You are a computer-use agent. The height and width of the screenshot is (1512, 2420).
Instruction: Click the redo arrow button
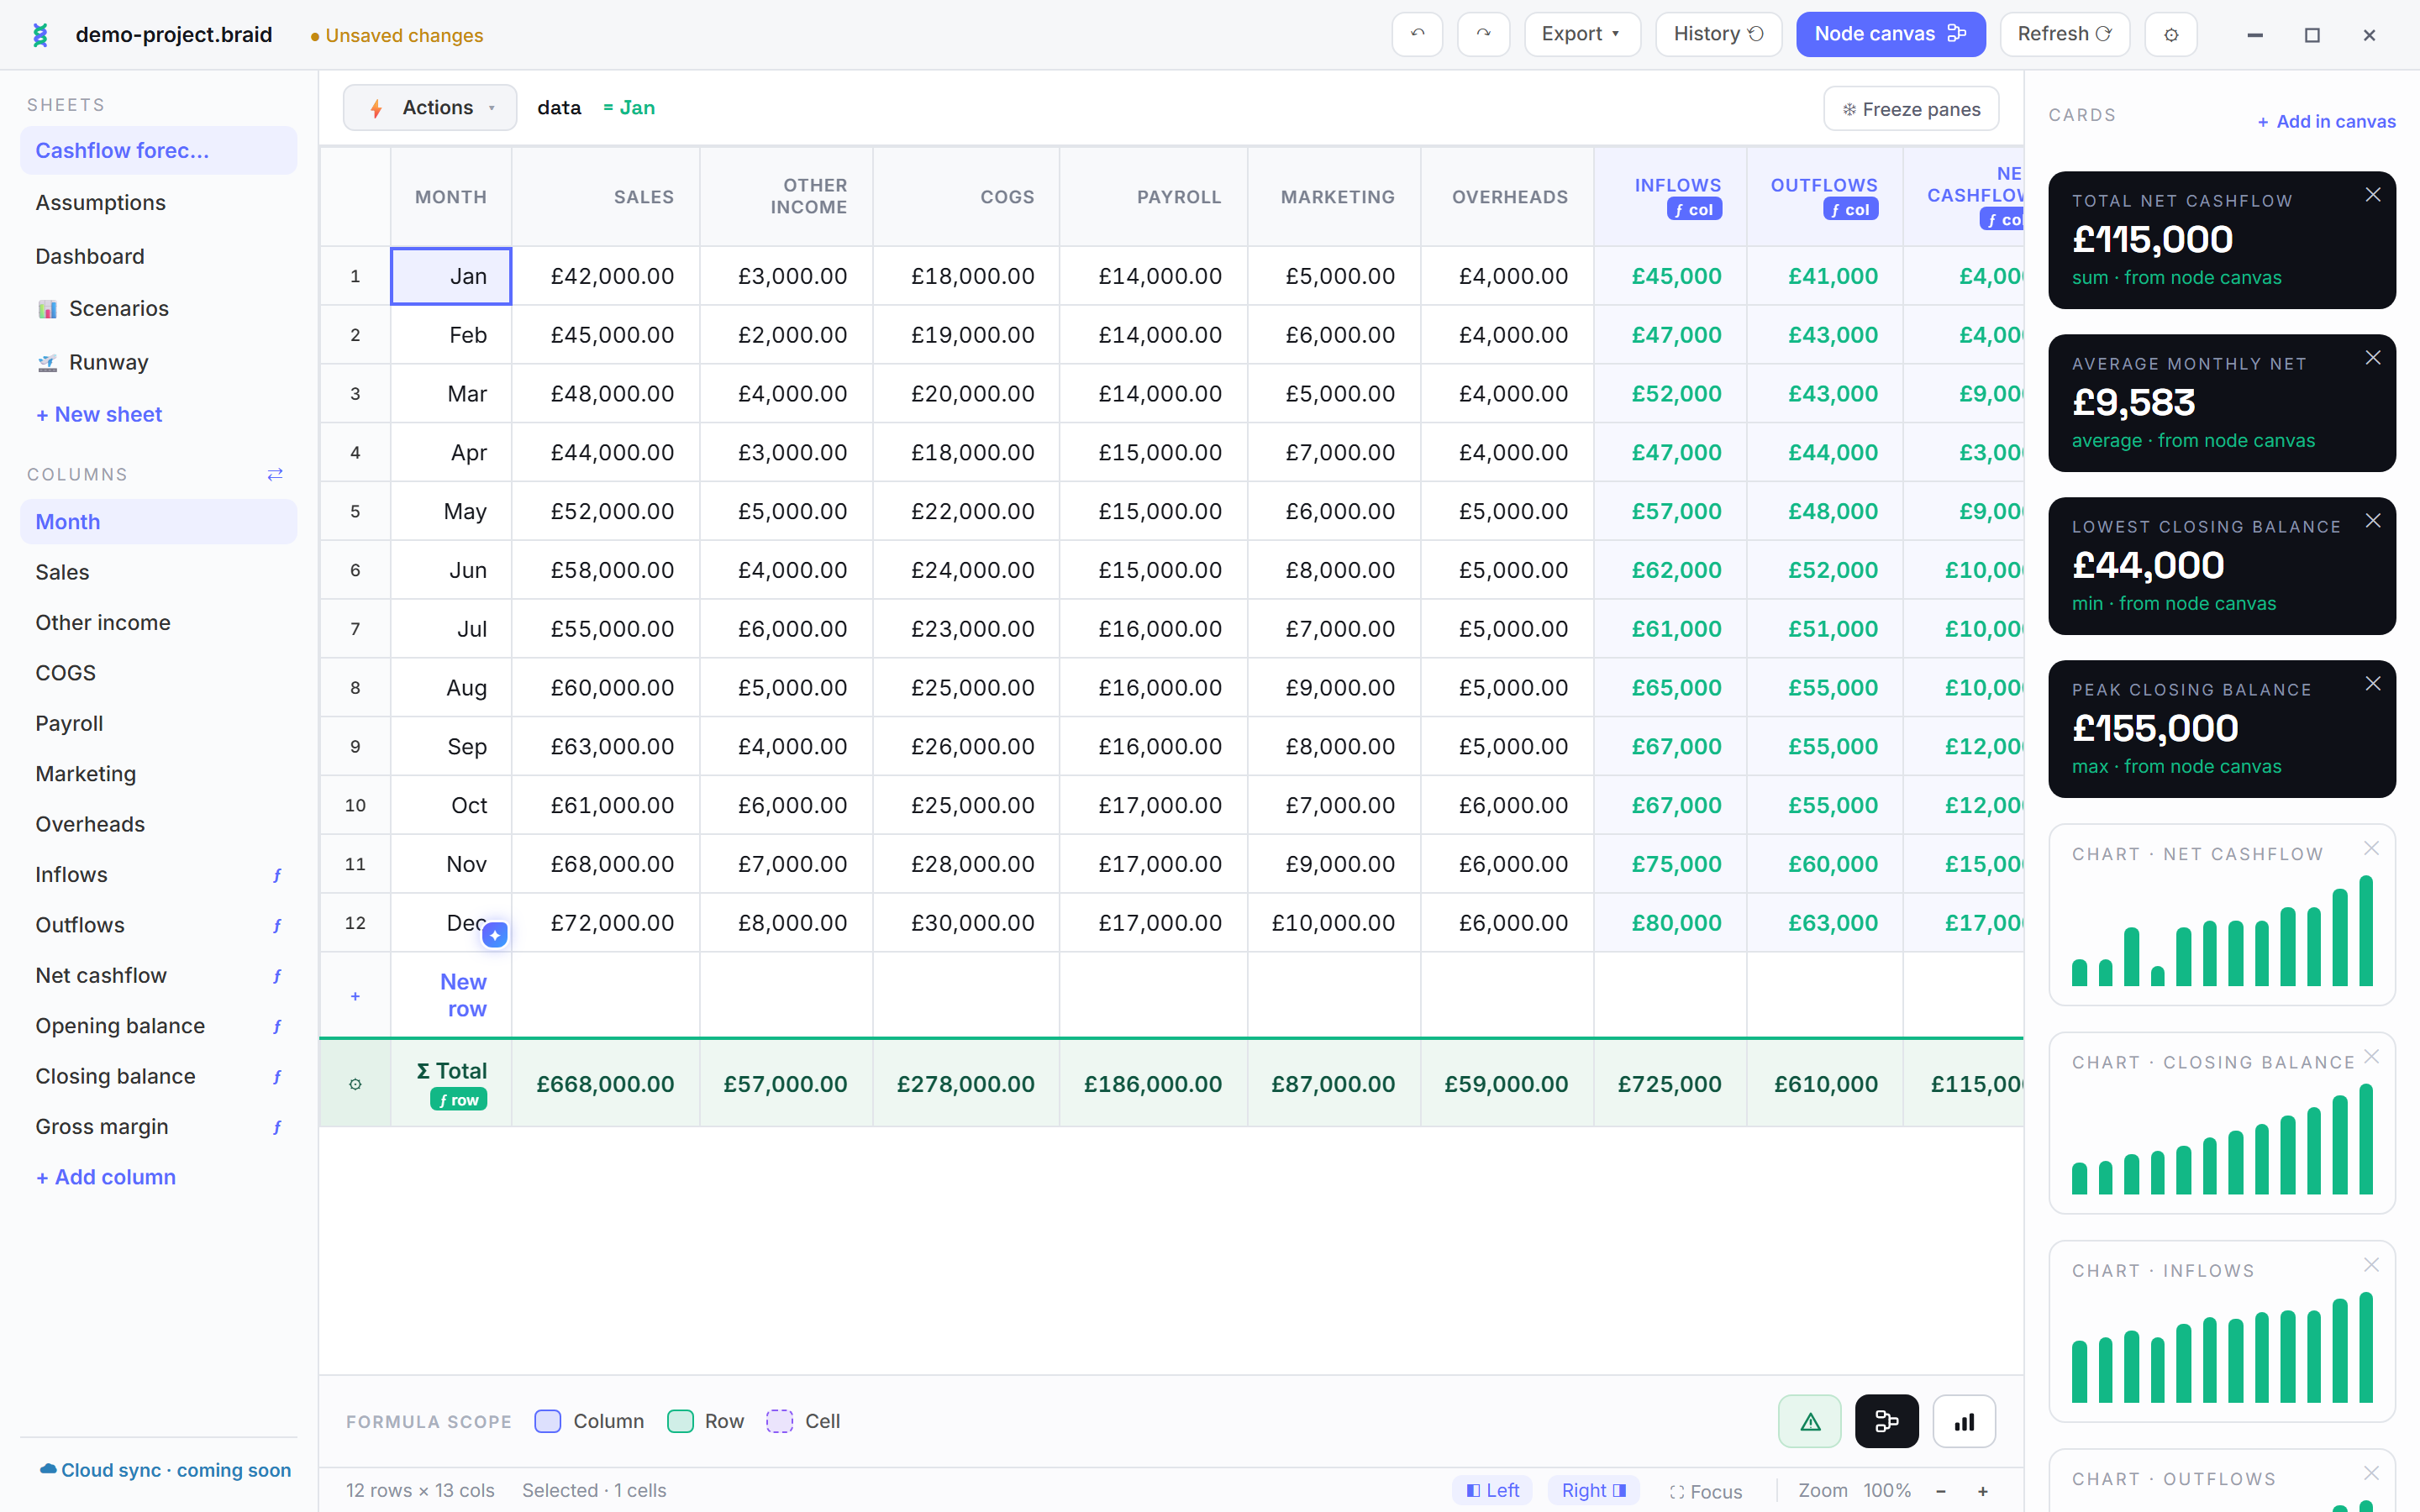tap(1483, 34)
